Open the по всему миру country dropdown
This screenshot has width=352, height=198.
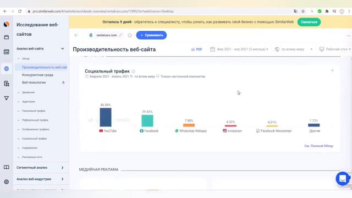click(294, 49)
